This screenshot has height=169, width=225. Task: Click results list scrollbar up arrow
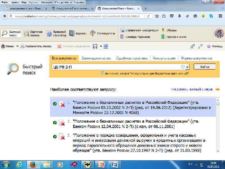pyautogui.click(x=218, y=100)
